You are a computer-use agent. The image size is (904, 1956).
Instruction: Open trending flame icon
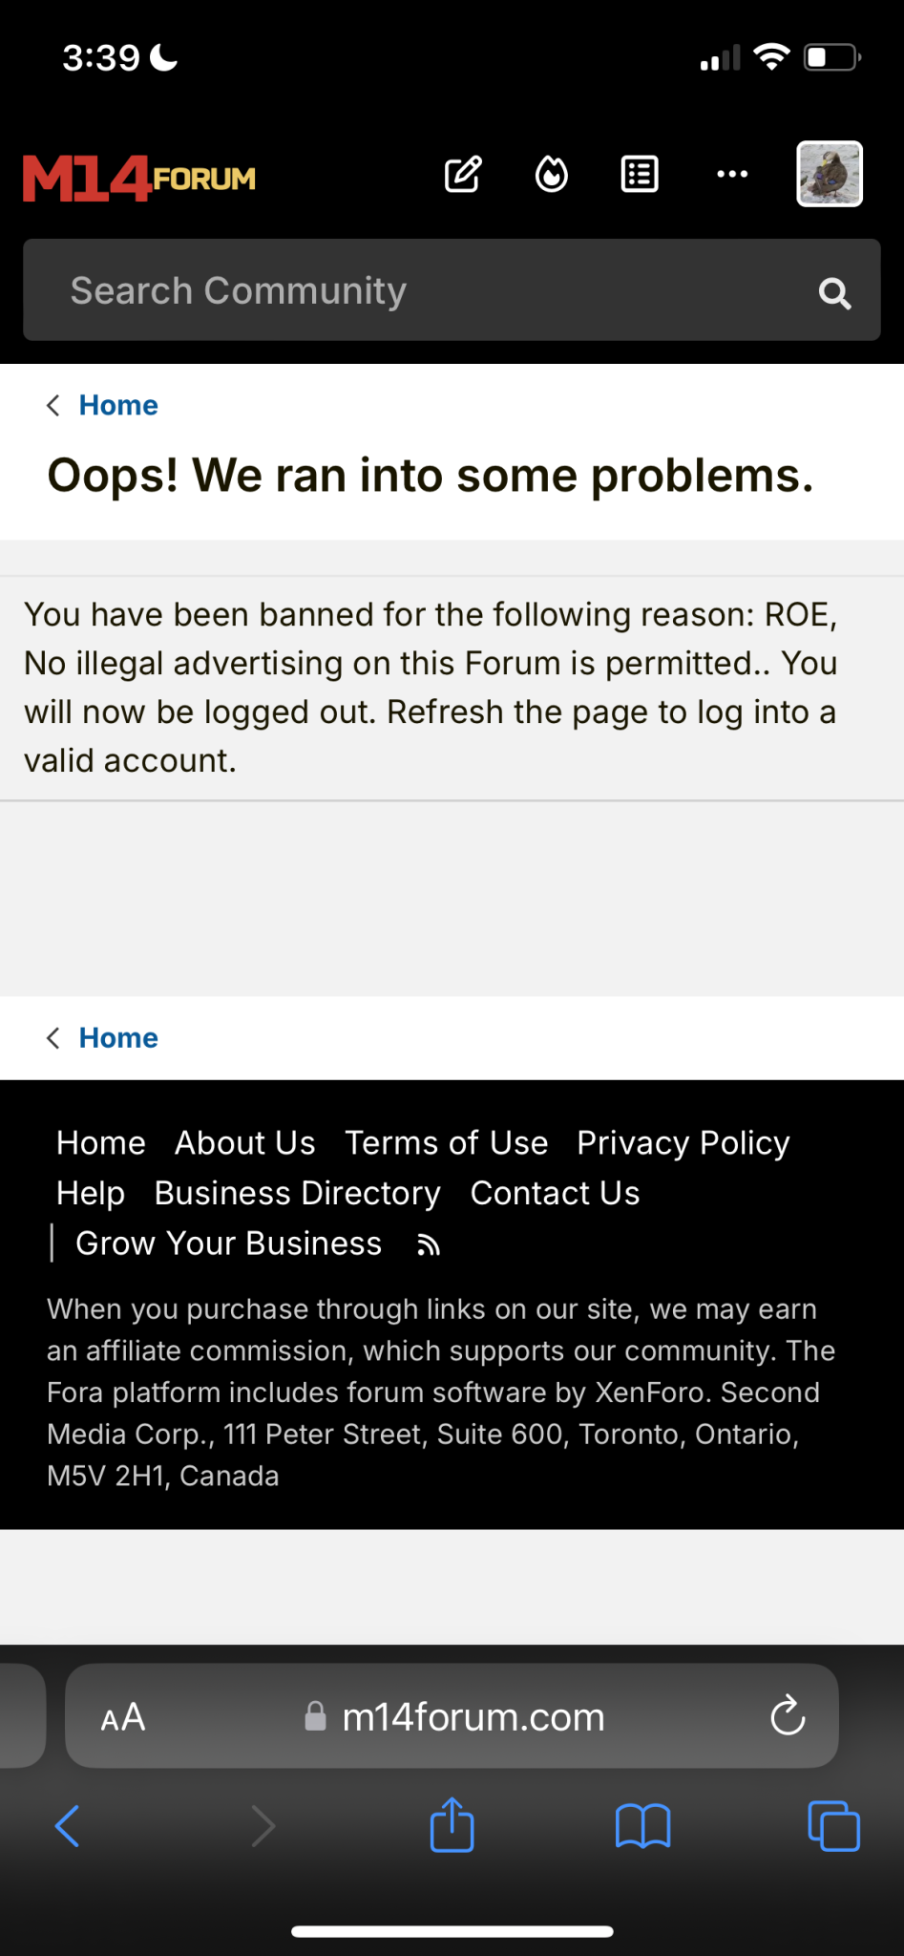552,175
